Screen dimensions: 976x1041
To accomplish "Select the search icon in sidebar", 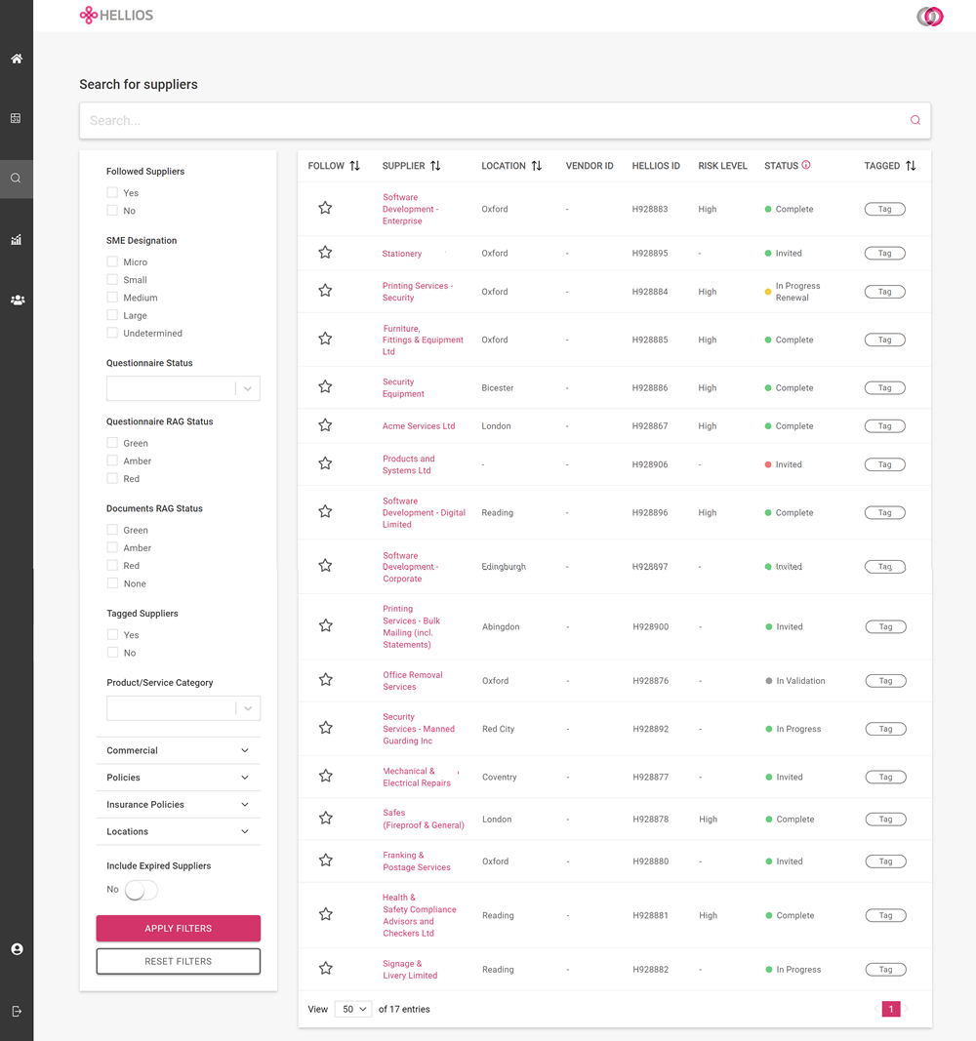I will pyautogui.click(x=16, y=178).
